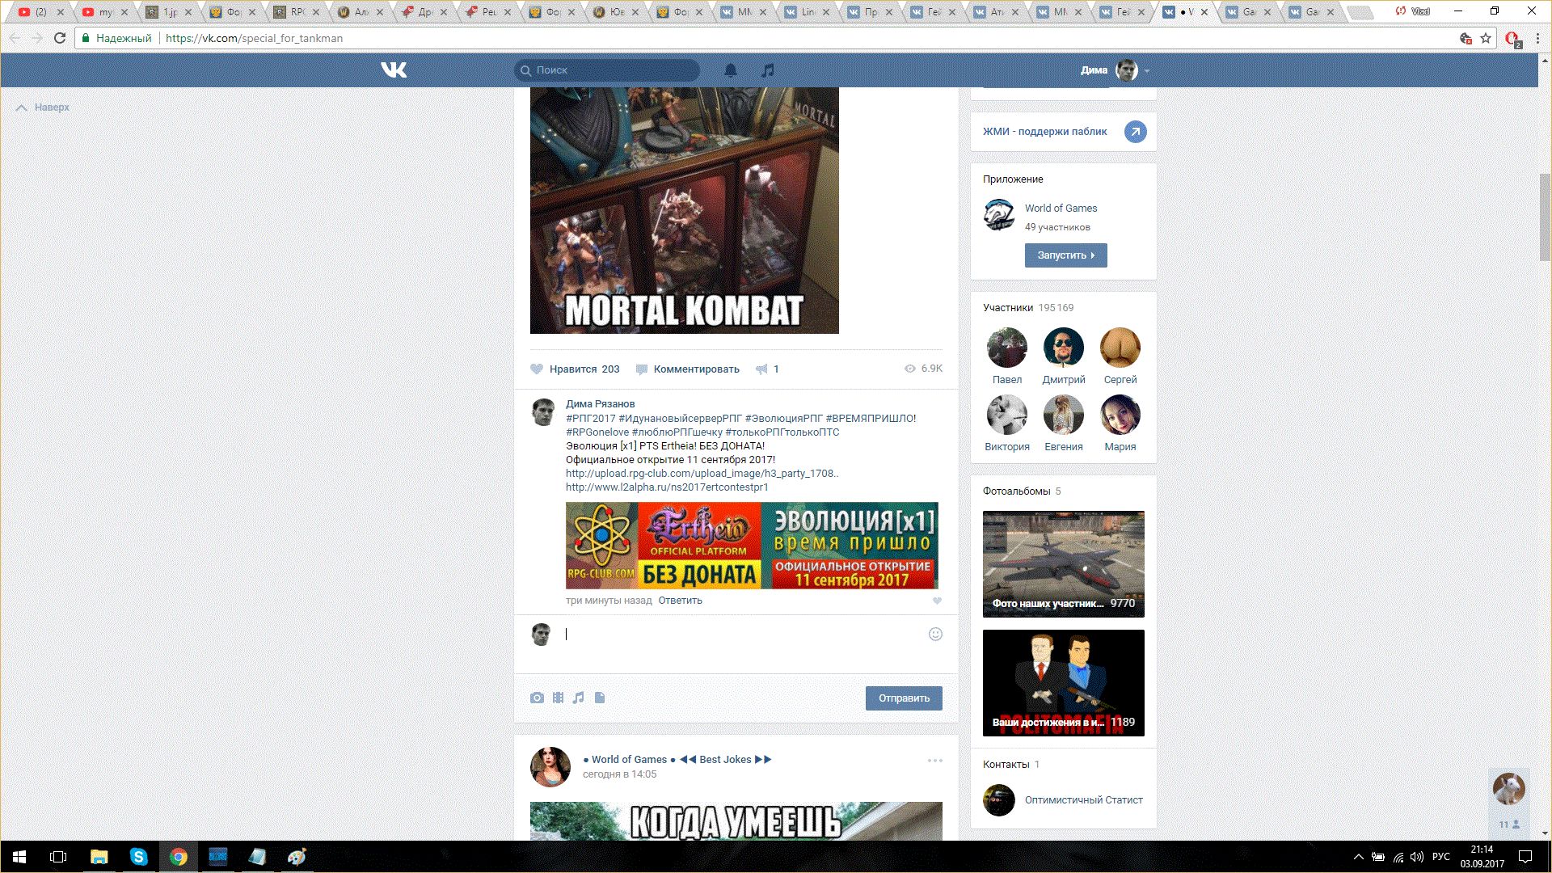Screen dimensions: 1552x873
Task: Click the VK Поиск search box
Action: click(606, 70)
